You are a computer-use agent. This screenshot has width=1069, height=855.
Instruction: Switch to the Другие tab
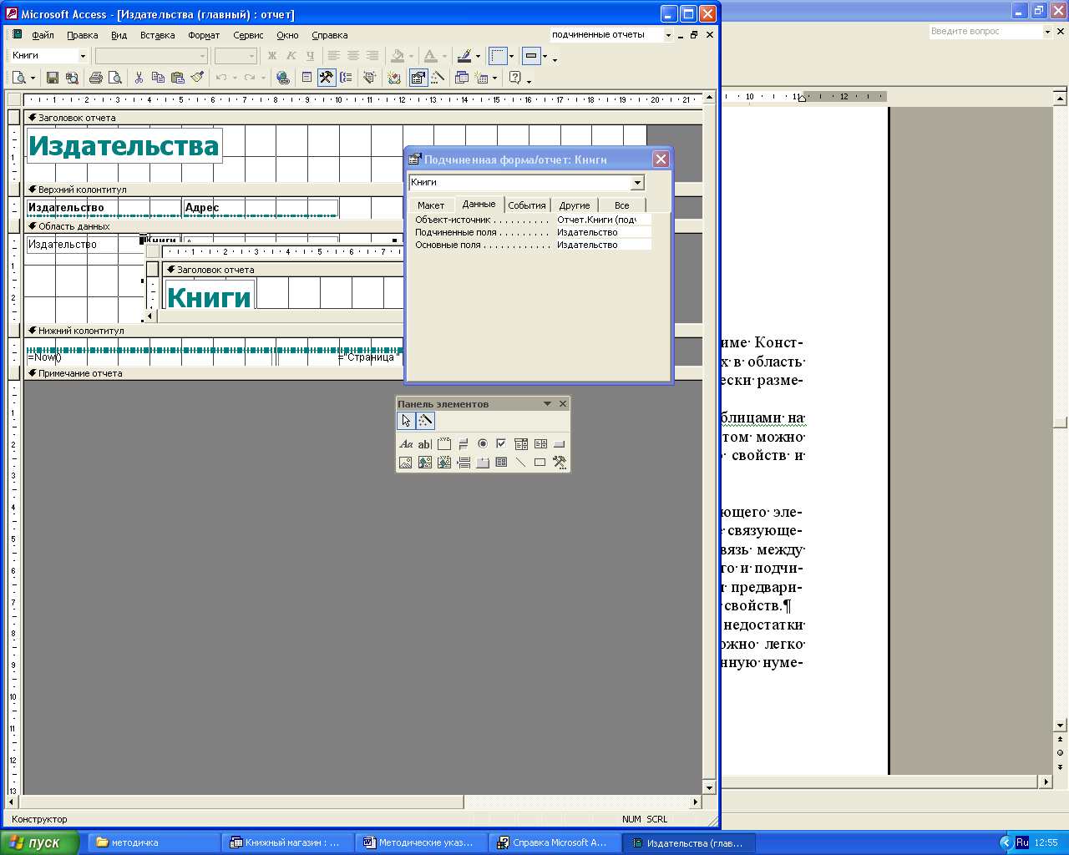pyautogui.click(x=575, y=205)
